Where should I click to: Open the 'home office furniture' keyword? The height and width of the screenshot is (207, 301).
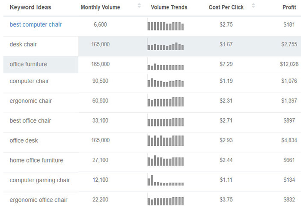tap(36, 160)
